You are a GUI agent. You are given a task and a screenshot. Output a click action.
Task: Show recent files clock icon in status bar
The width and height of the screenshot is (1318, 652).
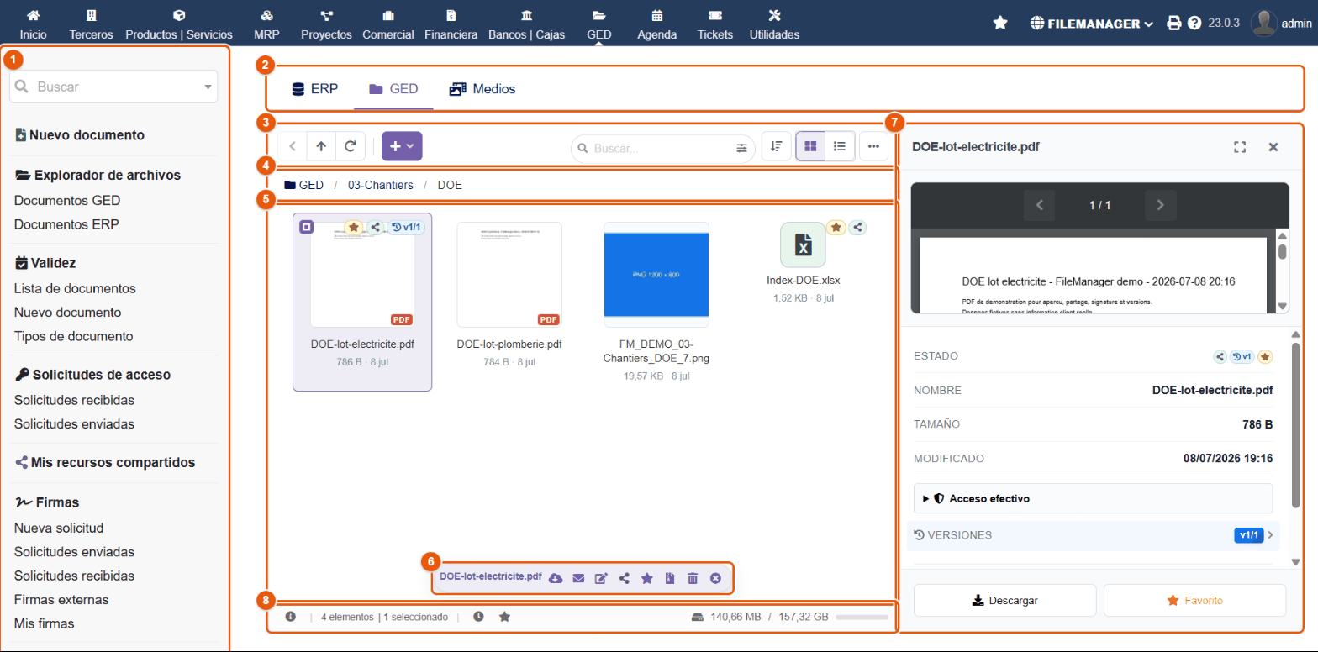[478, 616]
